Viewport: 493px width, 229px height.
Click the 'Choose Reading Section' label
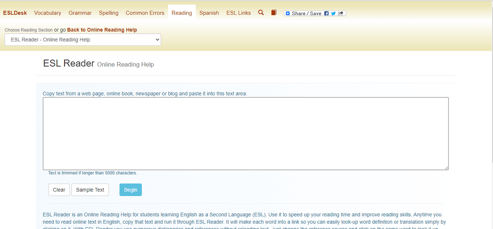coord(29,30)
